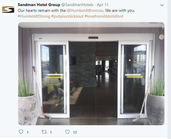The height and width of the screenshot is (139, 171).
Task: Click the reply count number 1
Action: pyautogui.click(x=27, y=132)
